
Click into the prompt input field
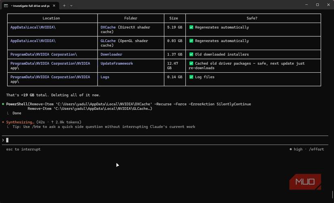click(165, 140)
